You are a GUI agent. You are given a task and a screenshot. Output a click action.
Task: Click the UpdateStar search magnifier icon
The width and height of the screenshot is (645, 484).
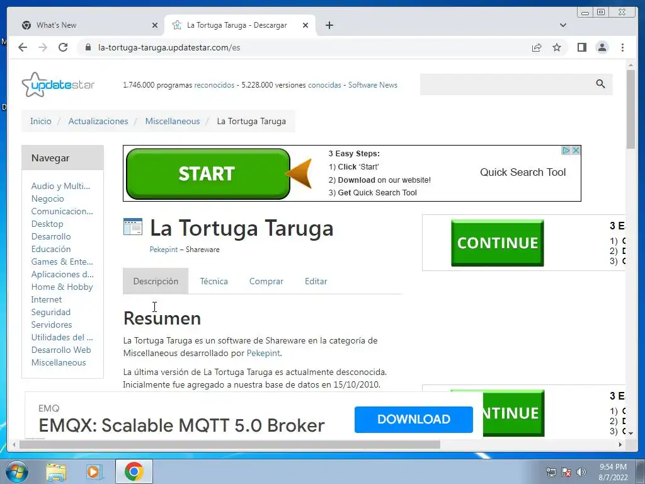pos(600,84)
